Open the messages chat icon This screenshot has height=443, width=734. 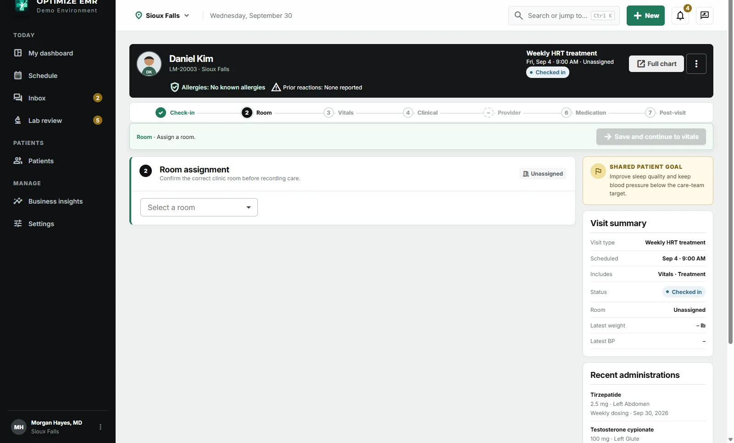pyautogui.click(x=705, y=16)
